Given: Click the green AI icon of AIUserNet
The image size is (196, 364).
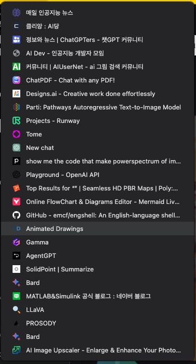Looking at the screenshot, I should pyautogui.click(x=16, y=67).
